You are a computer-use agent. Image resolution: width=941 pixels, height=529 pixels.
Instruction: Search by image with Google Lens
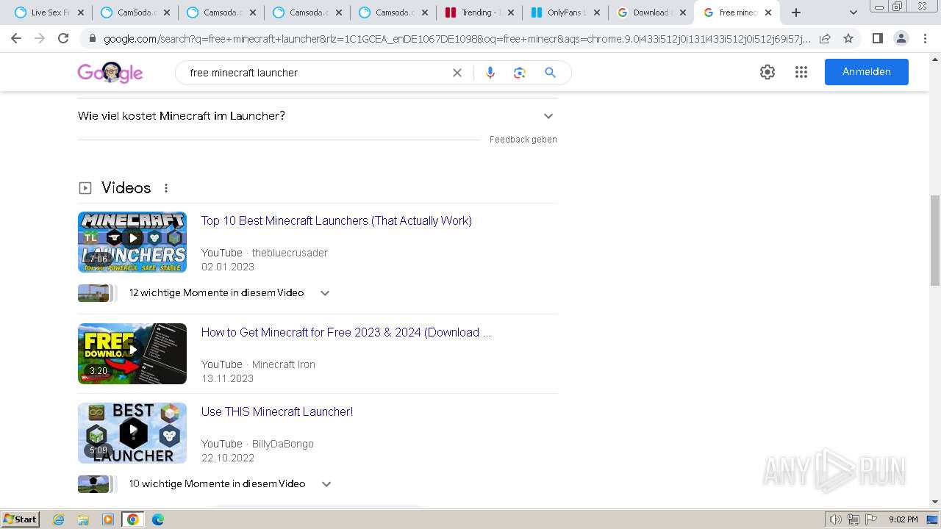pos(520,73)
